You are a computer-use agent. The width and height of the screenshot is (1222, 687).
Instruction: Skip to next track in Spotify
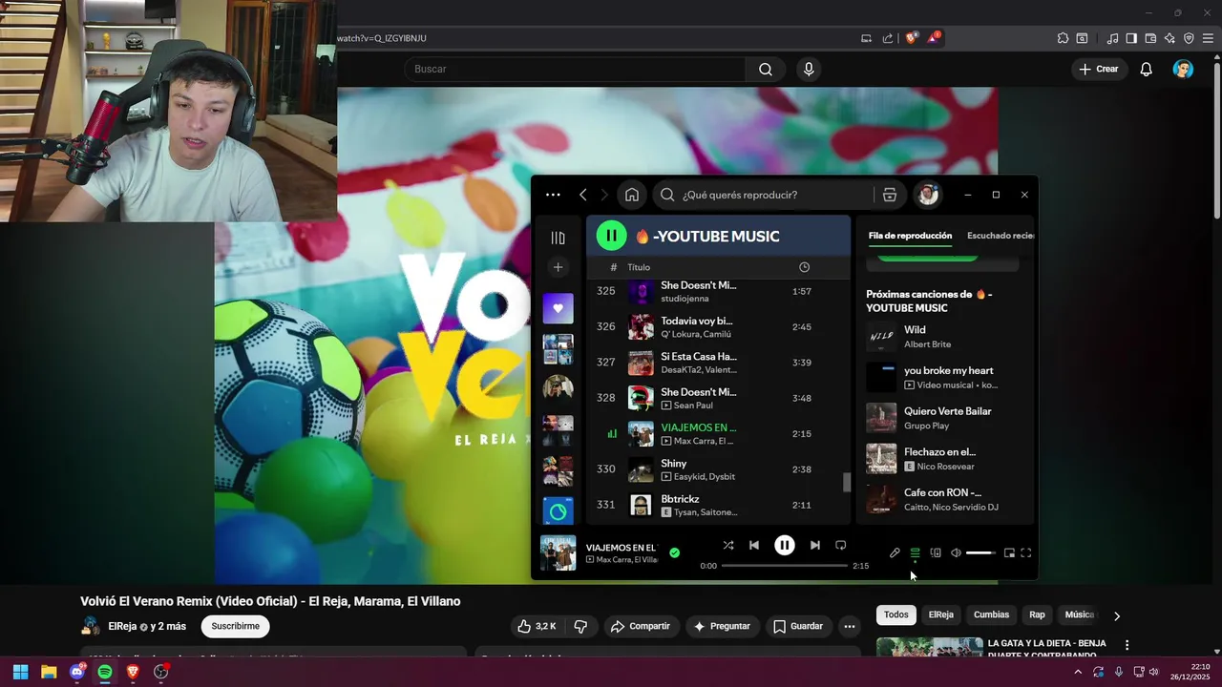[x=814, y=545]
